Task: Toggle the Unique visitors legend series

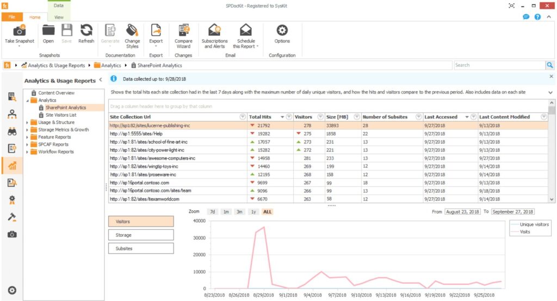Action: coord(530,224)
